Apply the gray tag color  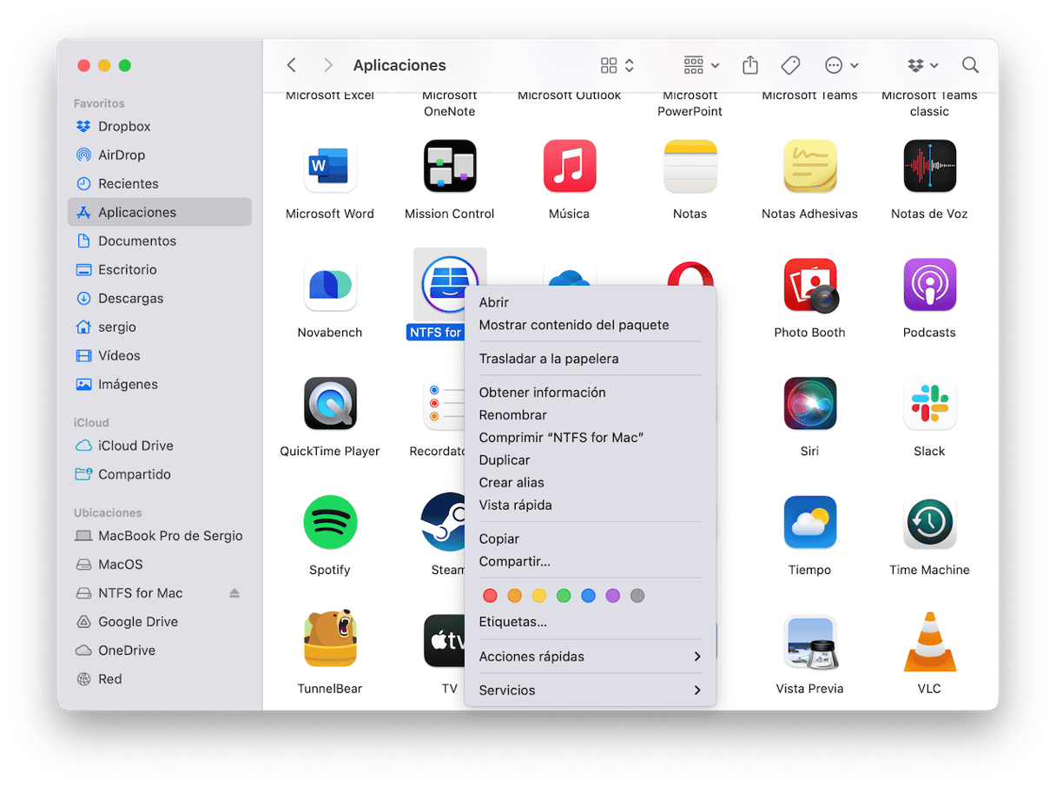point(637,596)
